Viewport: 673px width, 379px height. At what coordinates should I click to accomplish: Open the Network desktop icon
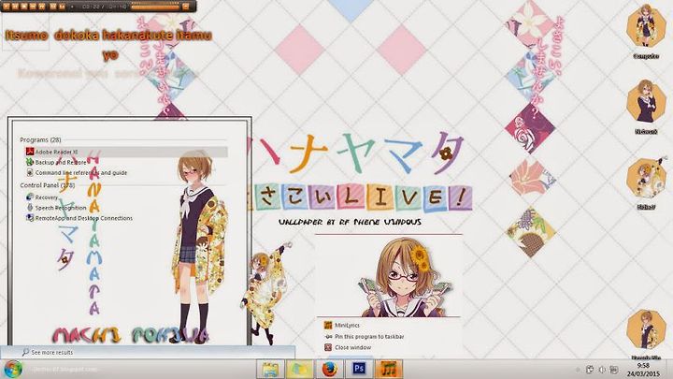pos(646,107)
